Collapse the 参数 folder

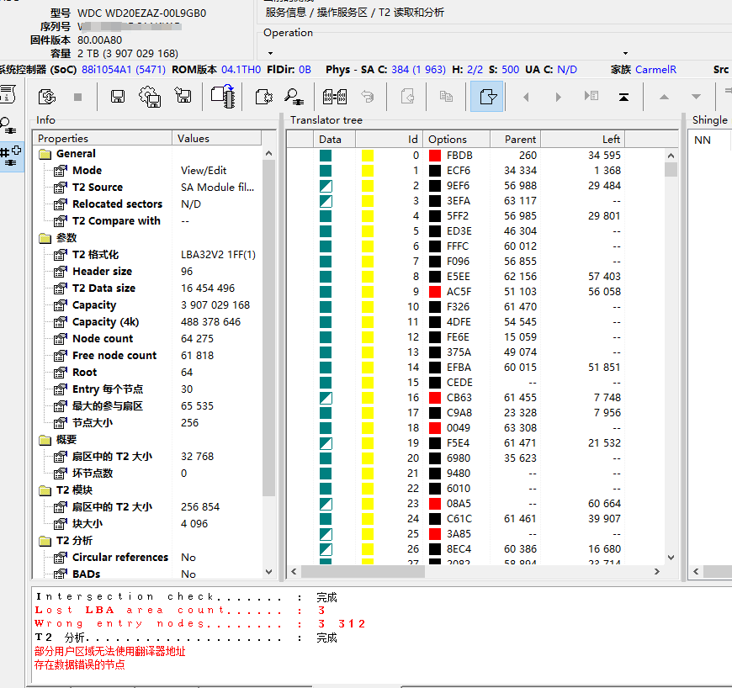[x=45, y=238]
